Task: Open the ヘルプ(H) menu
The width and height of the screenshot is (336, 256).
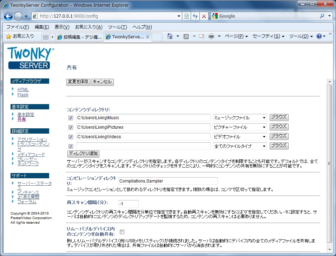Action: coord(142,27)
